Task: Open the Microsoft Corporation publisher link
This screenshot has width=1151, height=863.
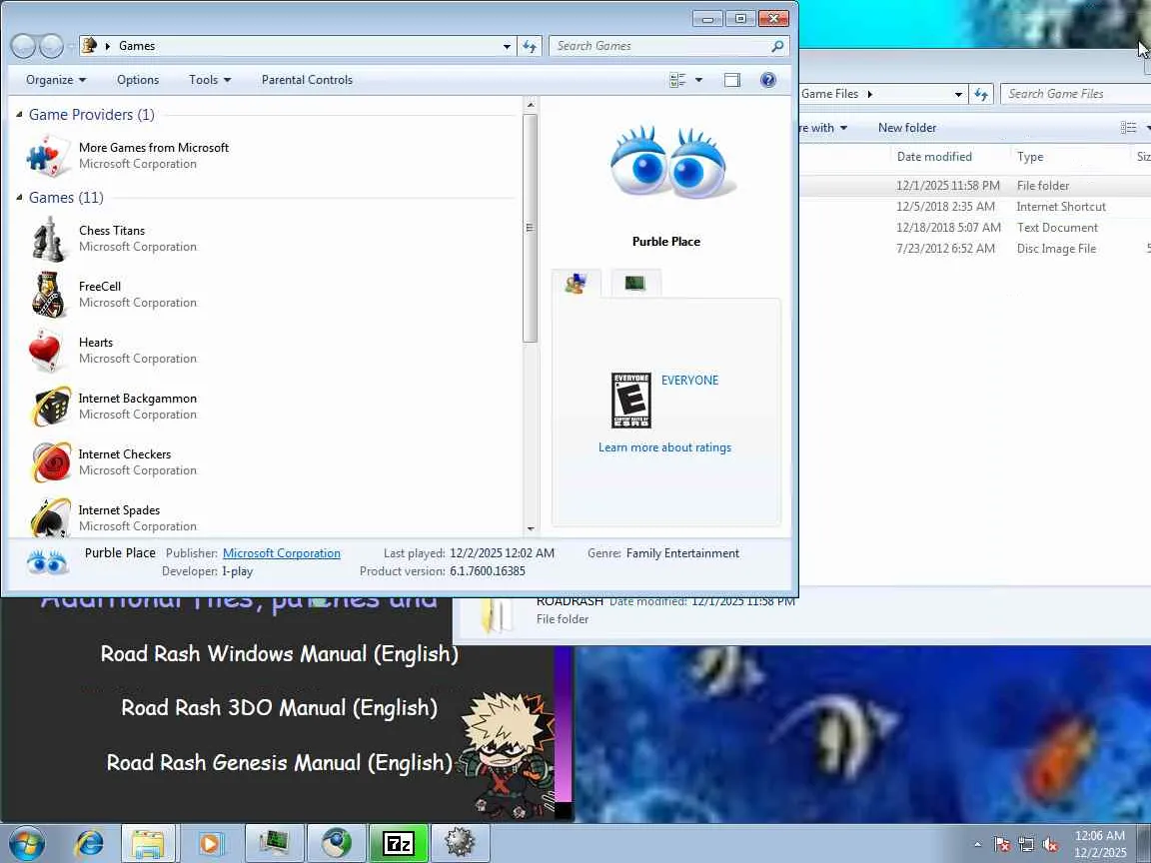Action: 281,553
